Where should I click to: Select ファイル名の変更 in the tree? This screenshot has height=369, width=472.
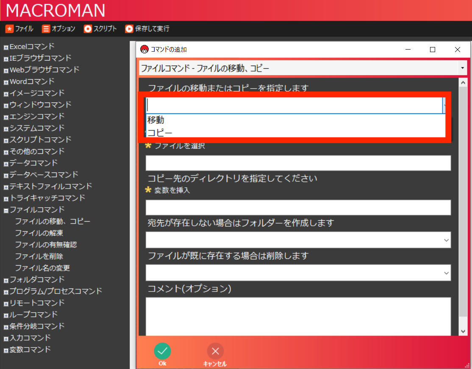coord(42,268)
